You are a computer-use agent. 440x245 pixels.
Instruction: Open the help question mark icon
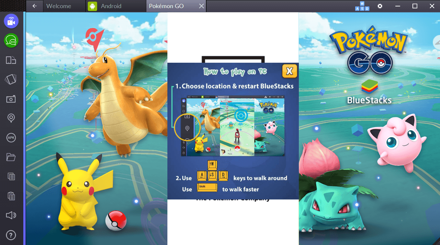pyautogui.click(x=11, y=235)
